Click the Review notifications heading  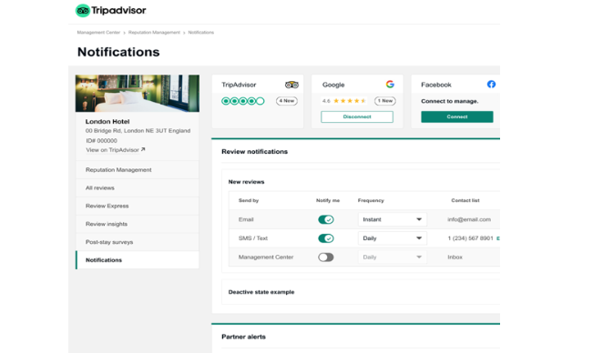254,151
